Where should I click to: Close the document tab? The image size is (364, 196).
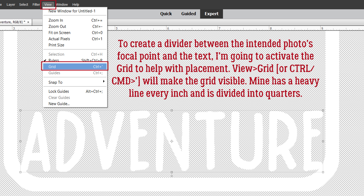pos(28,22)
